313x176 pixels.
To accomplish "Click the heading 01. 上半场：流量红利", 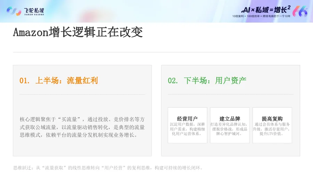I will point(59,81).
